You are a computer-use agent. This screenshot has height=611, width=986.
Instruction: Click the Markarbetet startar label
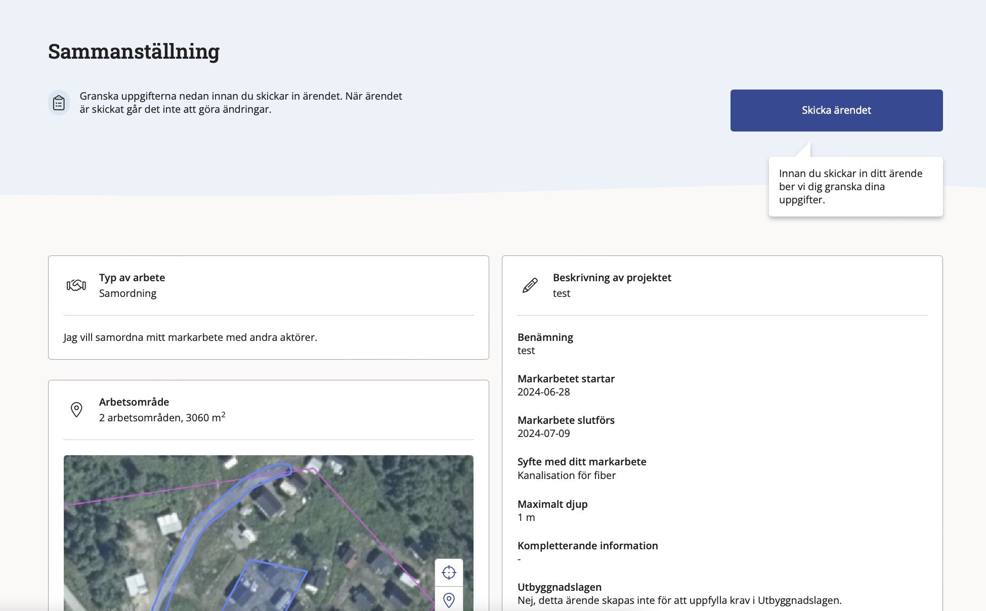point(566,379)
